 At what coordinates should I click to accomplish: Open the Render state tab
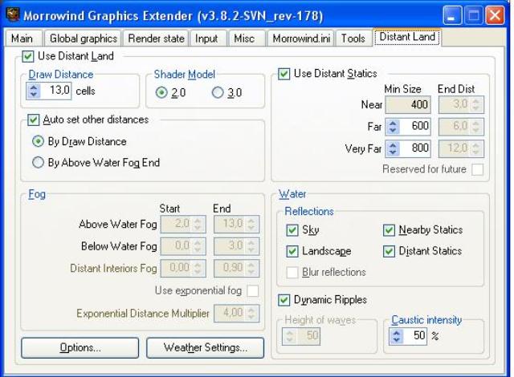coord(156,38)
